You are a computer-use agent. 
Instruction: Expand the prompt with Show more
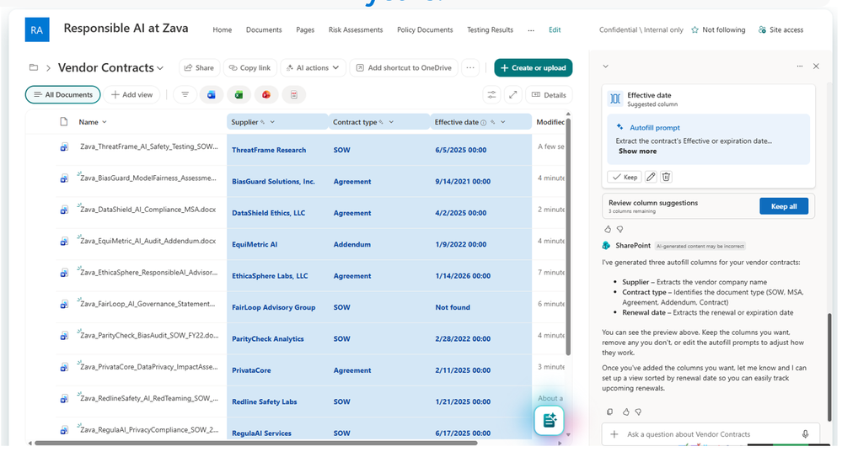tap(637, 152)
